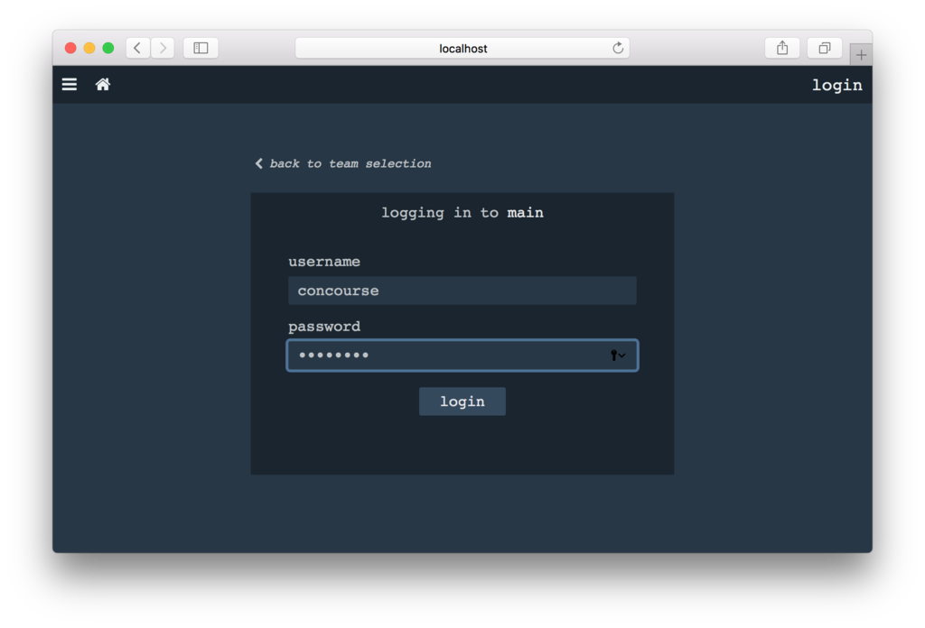Open the password autofill key dropdown

coord(618,356)
